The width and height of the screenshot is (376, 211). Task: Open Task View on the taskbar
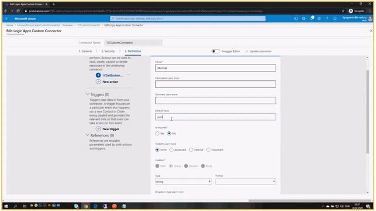click(25, 206)
